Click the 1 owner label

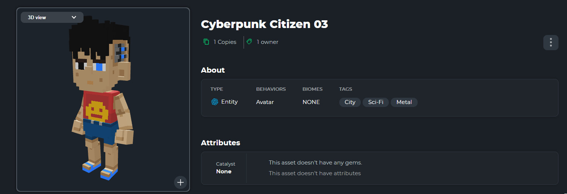(267, 42)
